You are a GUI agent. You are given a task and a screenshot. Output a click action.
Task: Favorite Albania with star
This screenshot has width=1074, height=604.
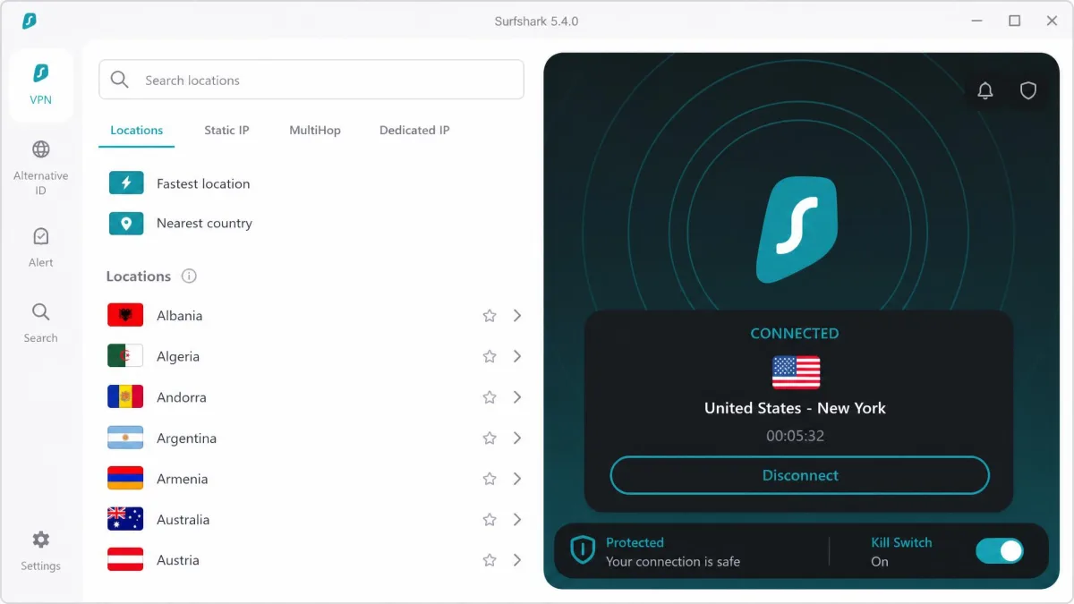(x=490, y=316)
